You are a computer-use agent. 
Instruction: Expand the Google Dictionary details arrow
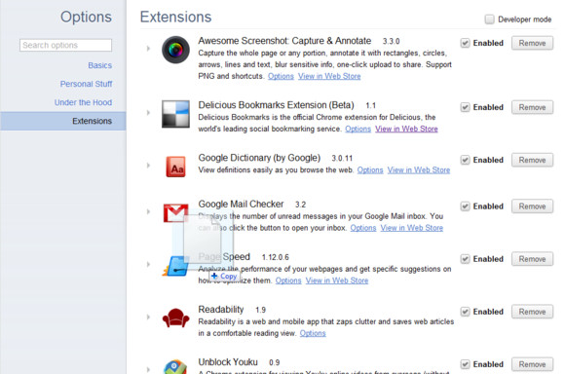[148, 166]
